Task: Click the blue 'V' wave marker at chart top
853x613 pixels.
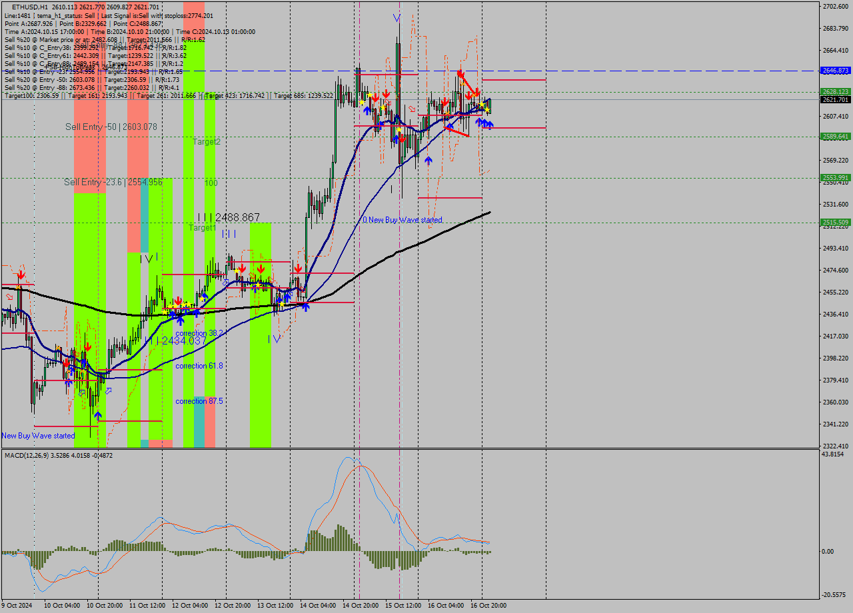Action: pyautogui.click(x=397, y=18)
